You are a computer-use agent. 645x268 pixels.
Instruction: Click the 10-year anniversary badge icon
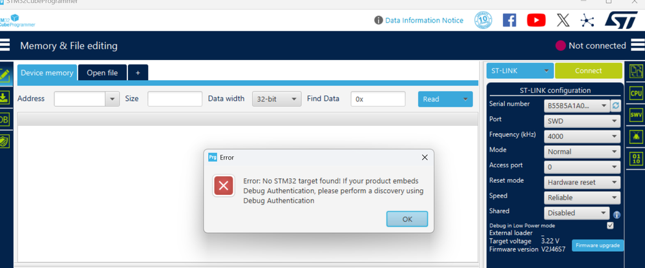pos(483,20)
